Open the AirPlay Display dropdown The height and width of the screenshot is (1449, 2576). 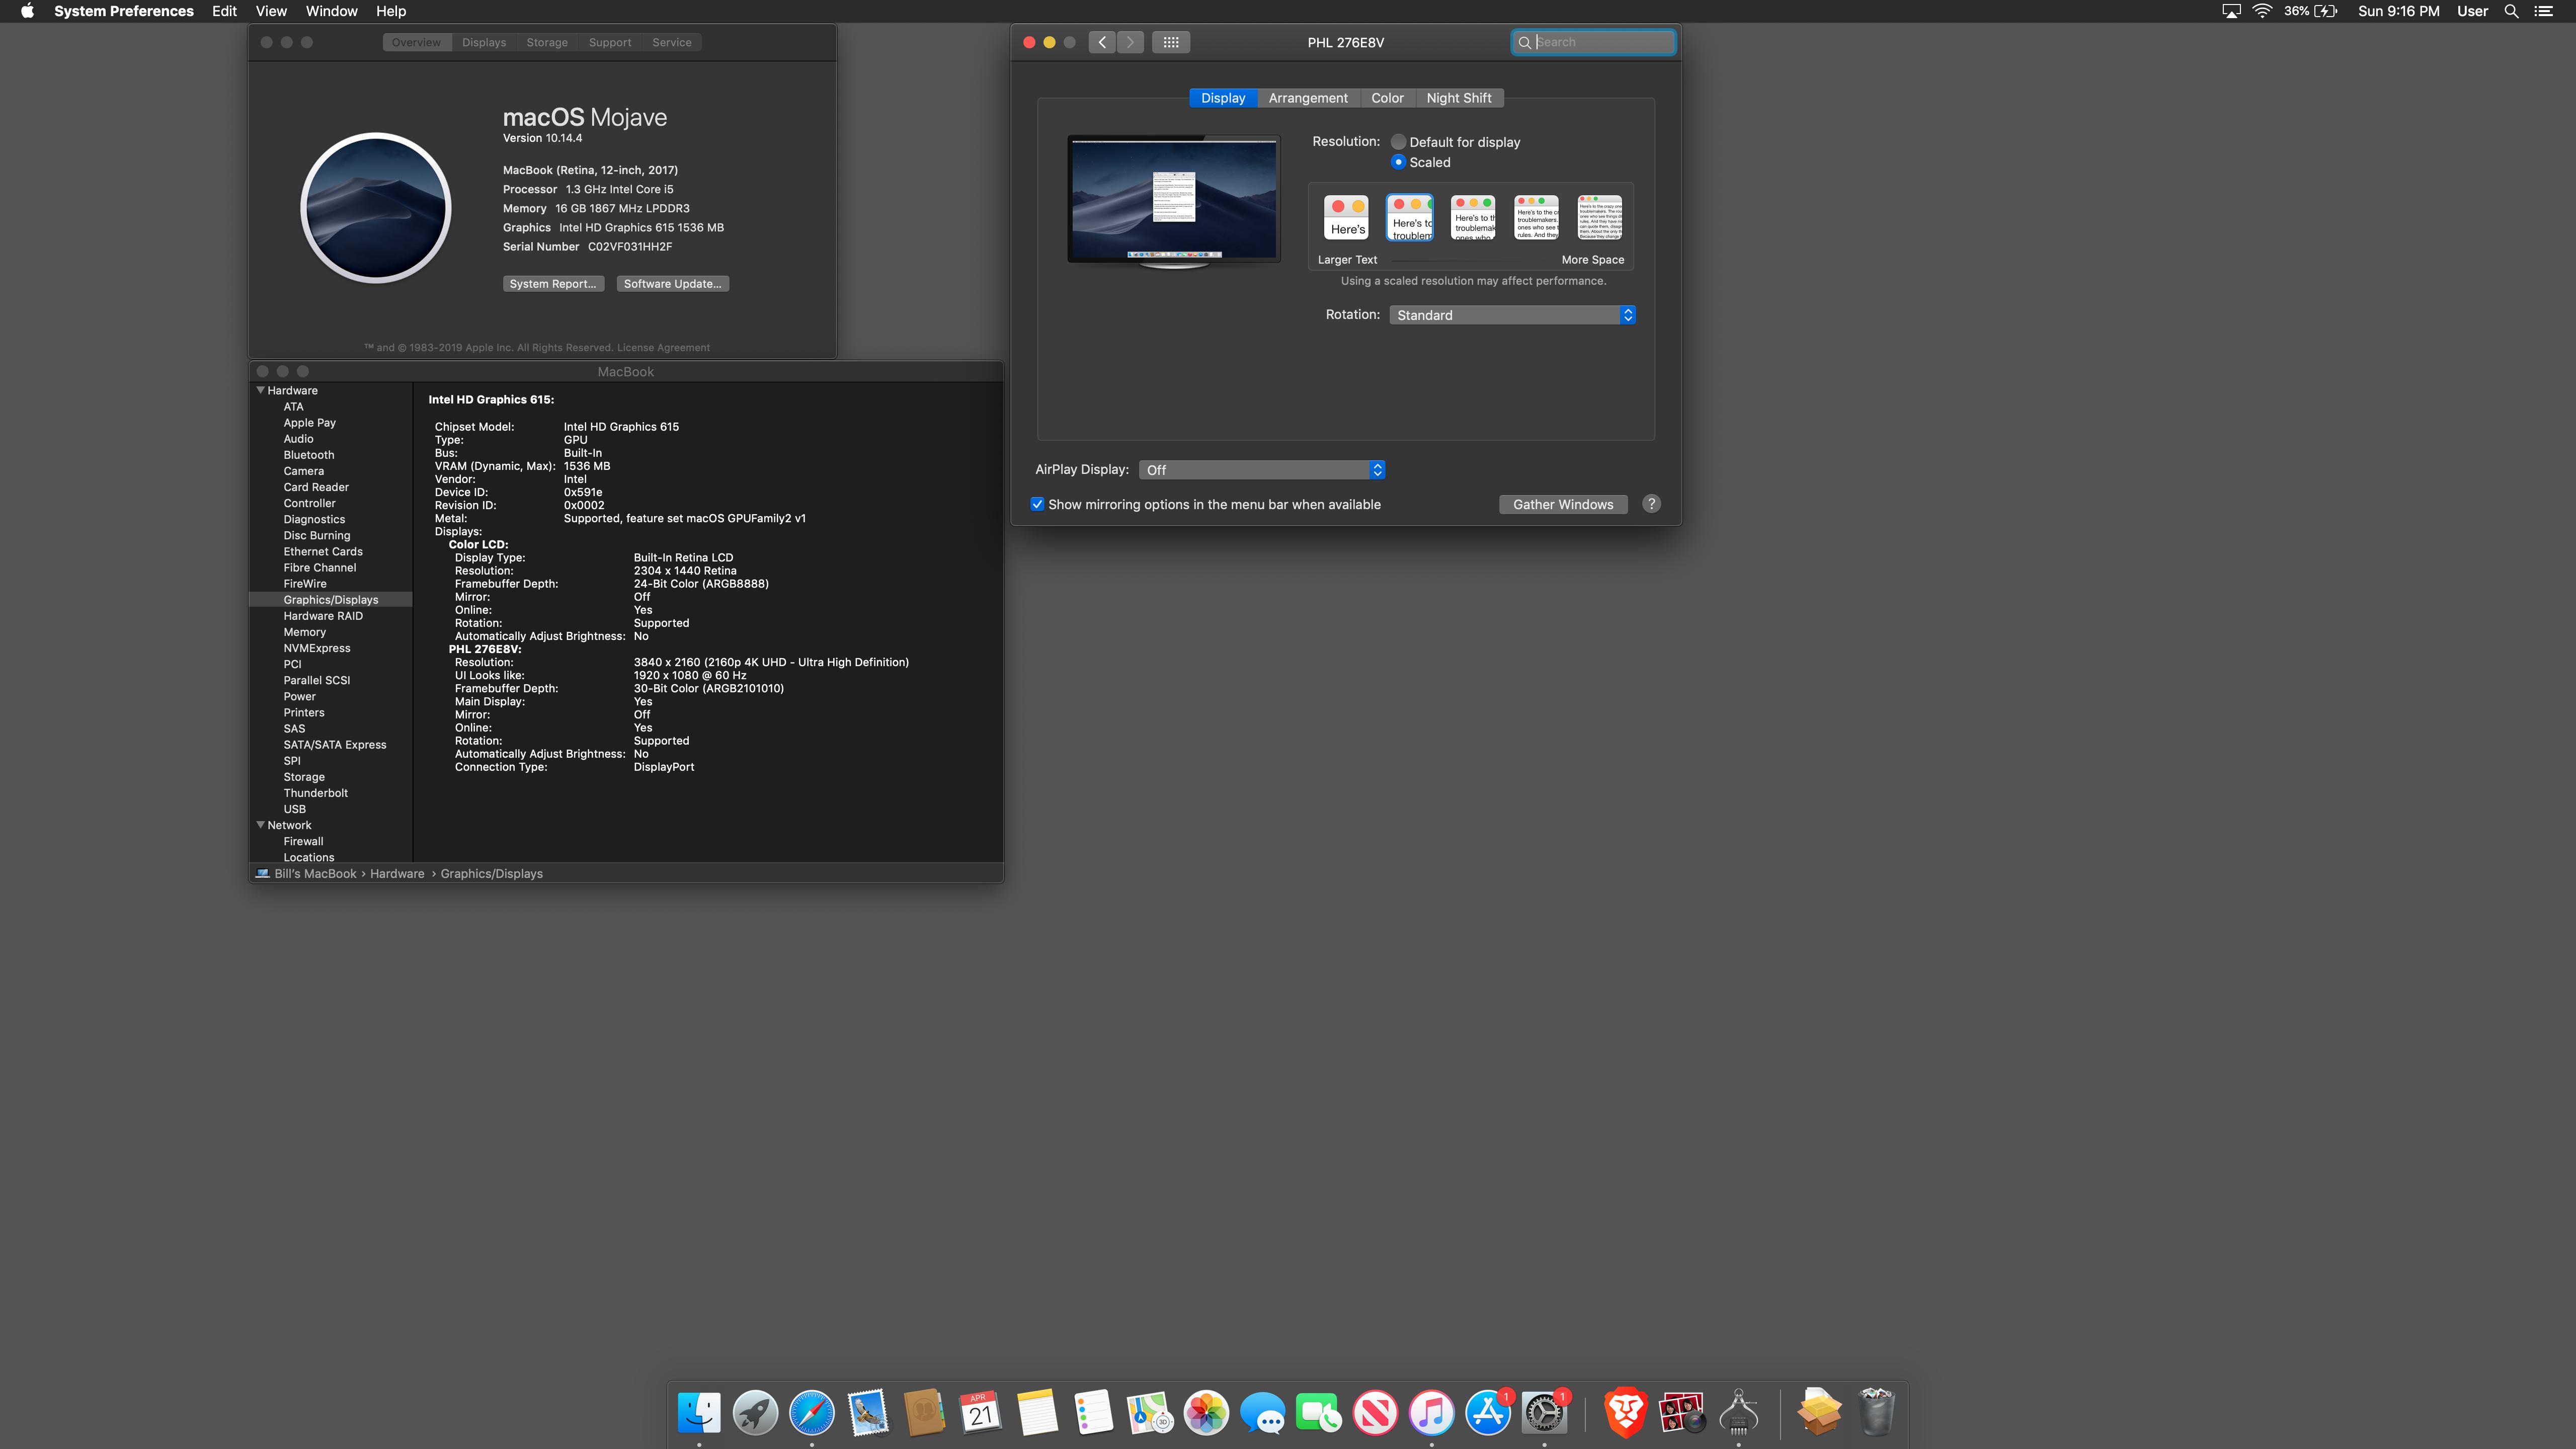tap(1261, 470)
